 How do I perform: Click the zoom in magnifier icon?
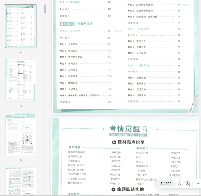pyautogui.click(x=188, y=184)
